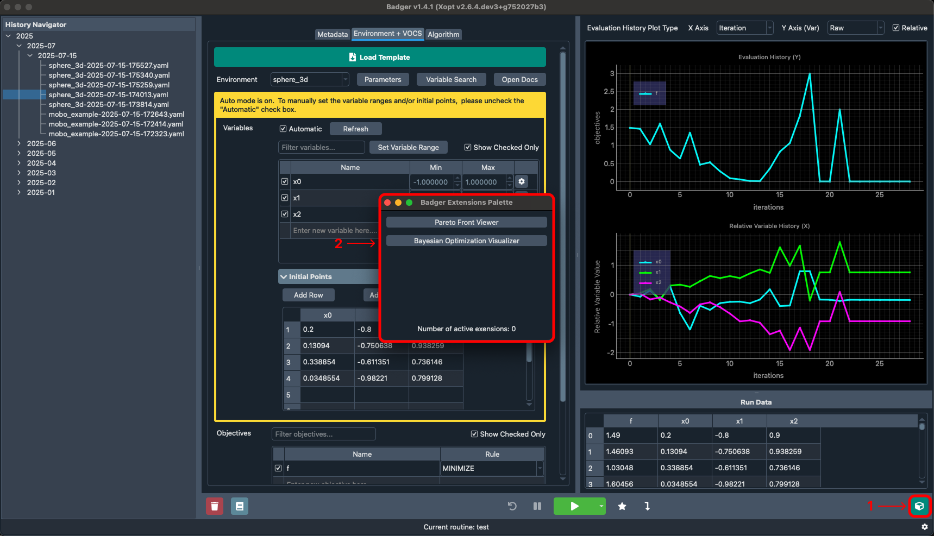Viewport: 934px width, 536px height.
Task: Click the Filter variables input field
Action: coord(322,147)
